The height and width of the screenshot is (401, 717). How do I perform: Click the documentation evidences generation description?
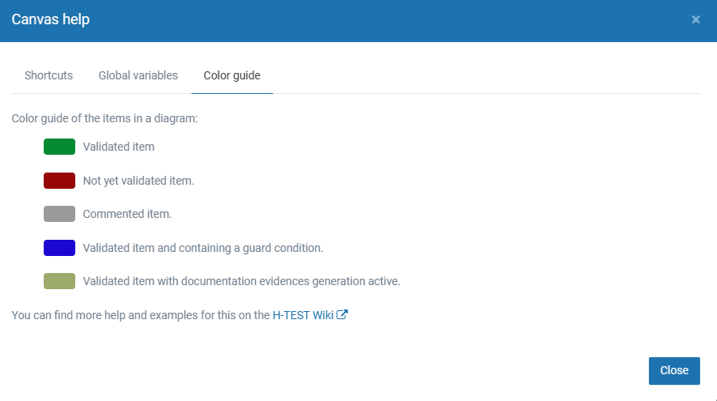pos(241,281)
